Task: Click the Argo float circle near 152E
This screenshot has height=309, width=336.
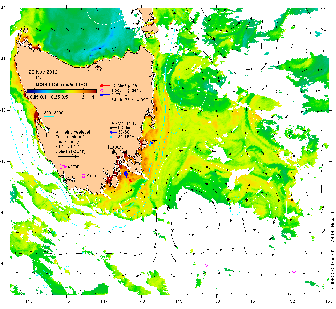Action: point(294,271)
